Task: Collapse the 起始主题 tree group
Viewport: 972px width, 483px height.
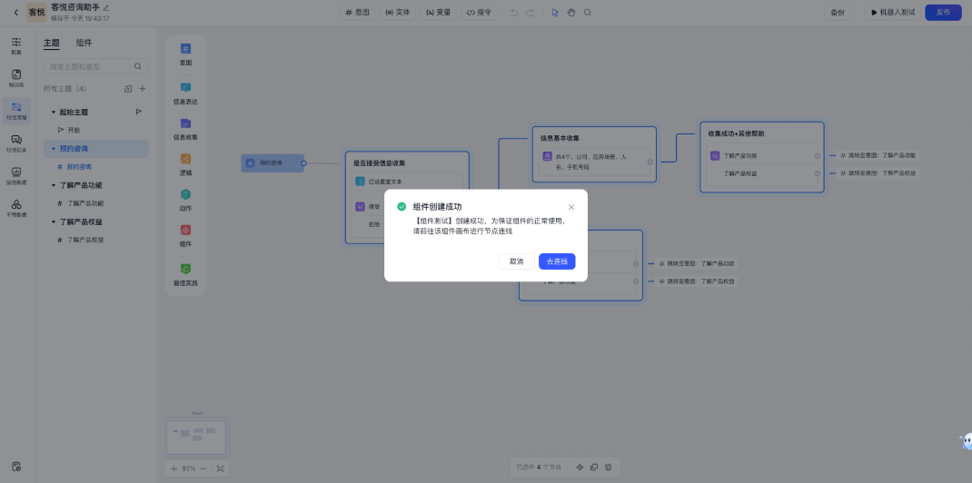Action: pos(54,112)
